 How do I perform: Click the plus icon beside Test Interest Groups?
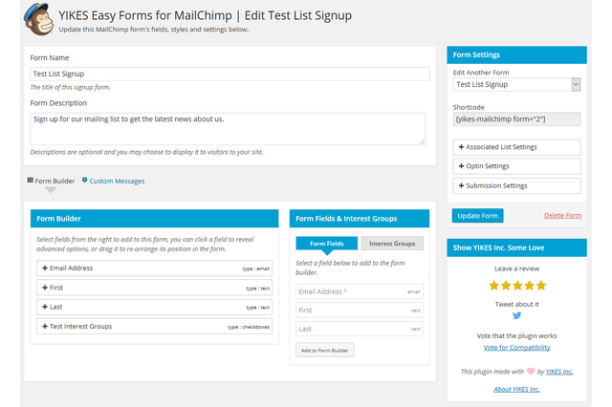click(45, 326)
